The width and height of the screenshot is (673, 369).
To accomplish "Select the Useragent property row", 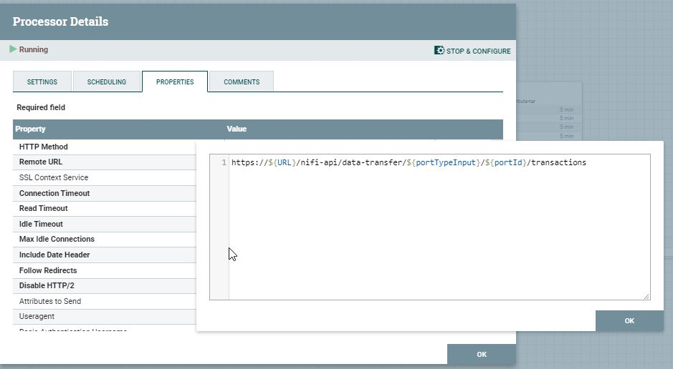I will 105,316.
